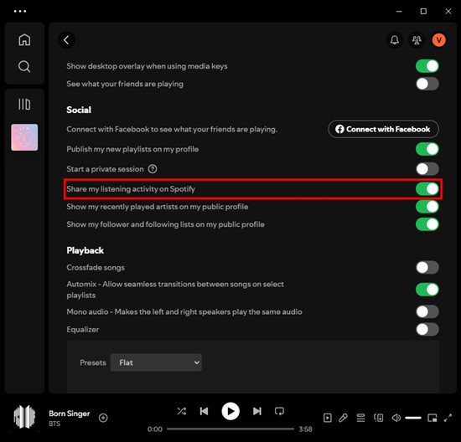Open the Born Singer track title
Image resolution: width=461 pixels, height=442 pixels.
click(x=70, y=414)
